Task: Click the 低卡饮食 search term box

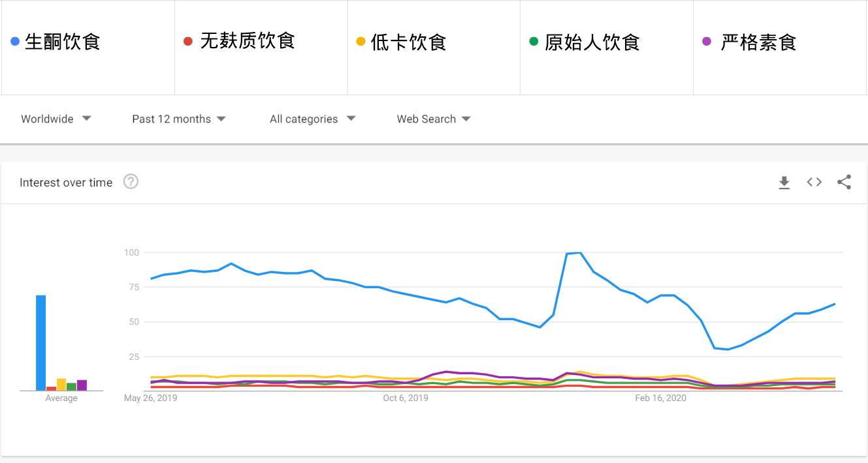Action: 409,42
